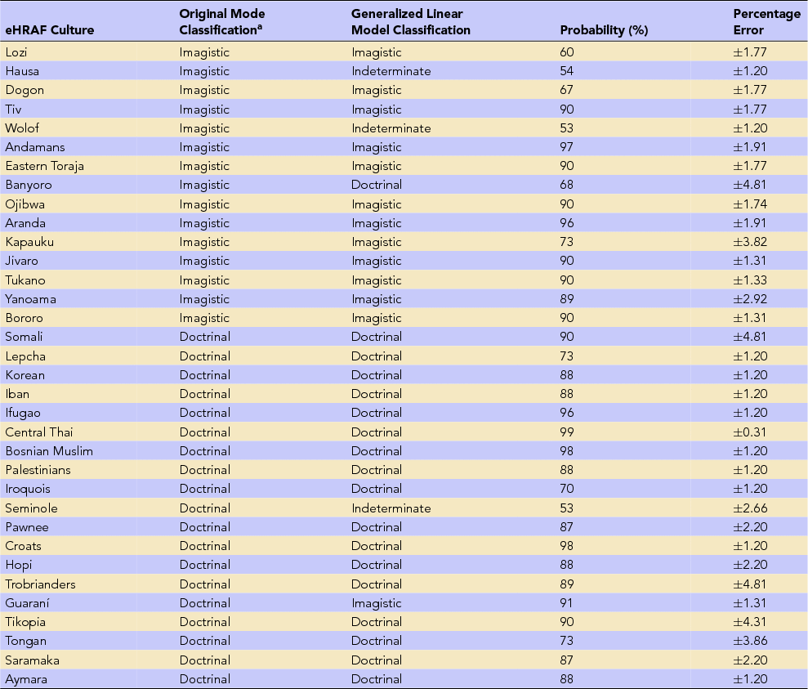Screen dimensions: 808x689
Task: Click the Bosnian Muslim row label
Action: click(x=49, y=451)
